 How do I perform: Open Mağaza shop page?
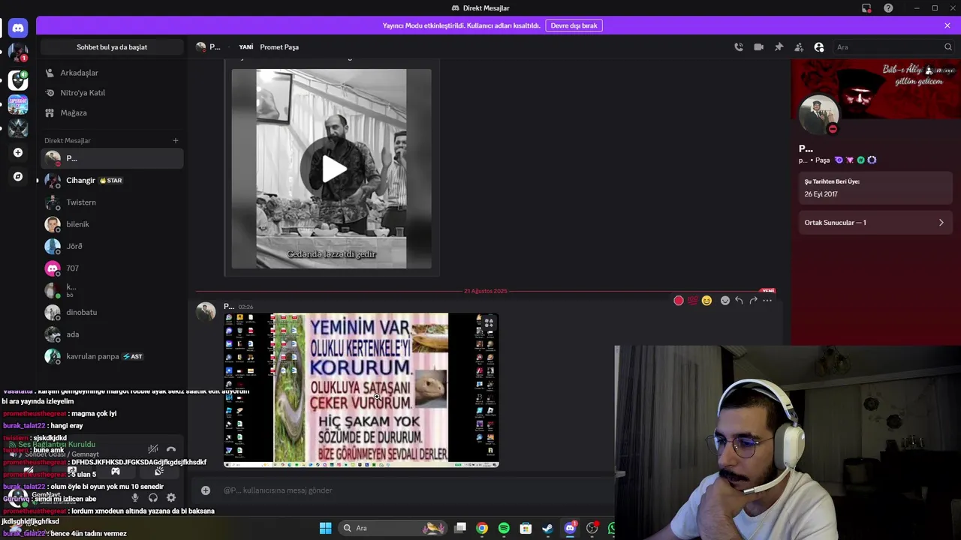point(112,112)
